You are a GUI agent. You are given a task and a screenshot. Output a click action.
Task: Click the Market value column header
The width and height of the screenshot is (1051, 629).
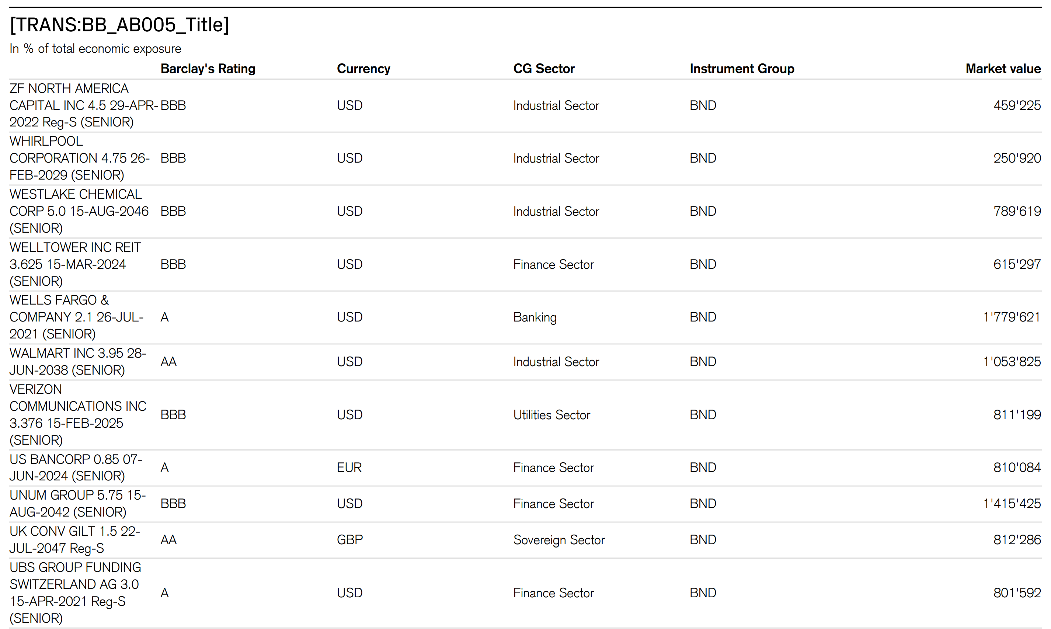tap(1003, 69)
